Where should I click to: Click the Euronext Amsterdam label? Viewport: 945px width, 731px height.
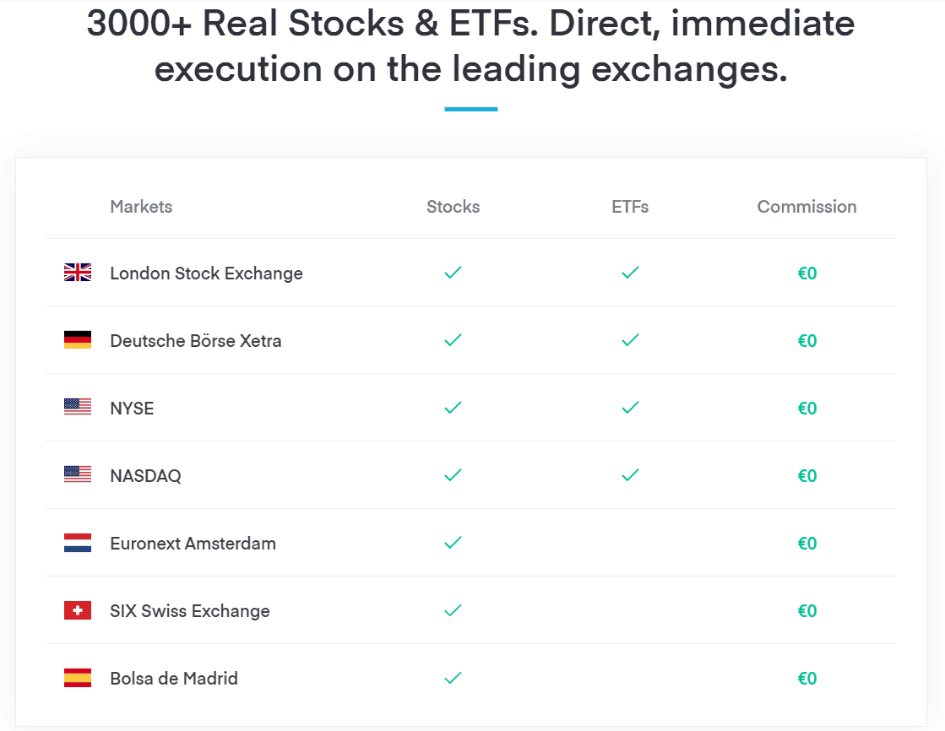pyautogui.click(x=193, y=543)
